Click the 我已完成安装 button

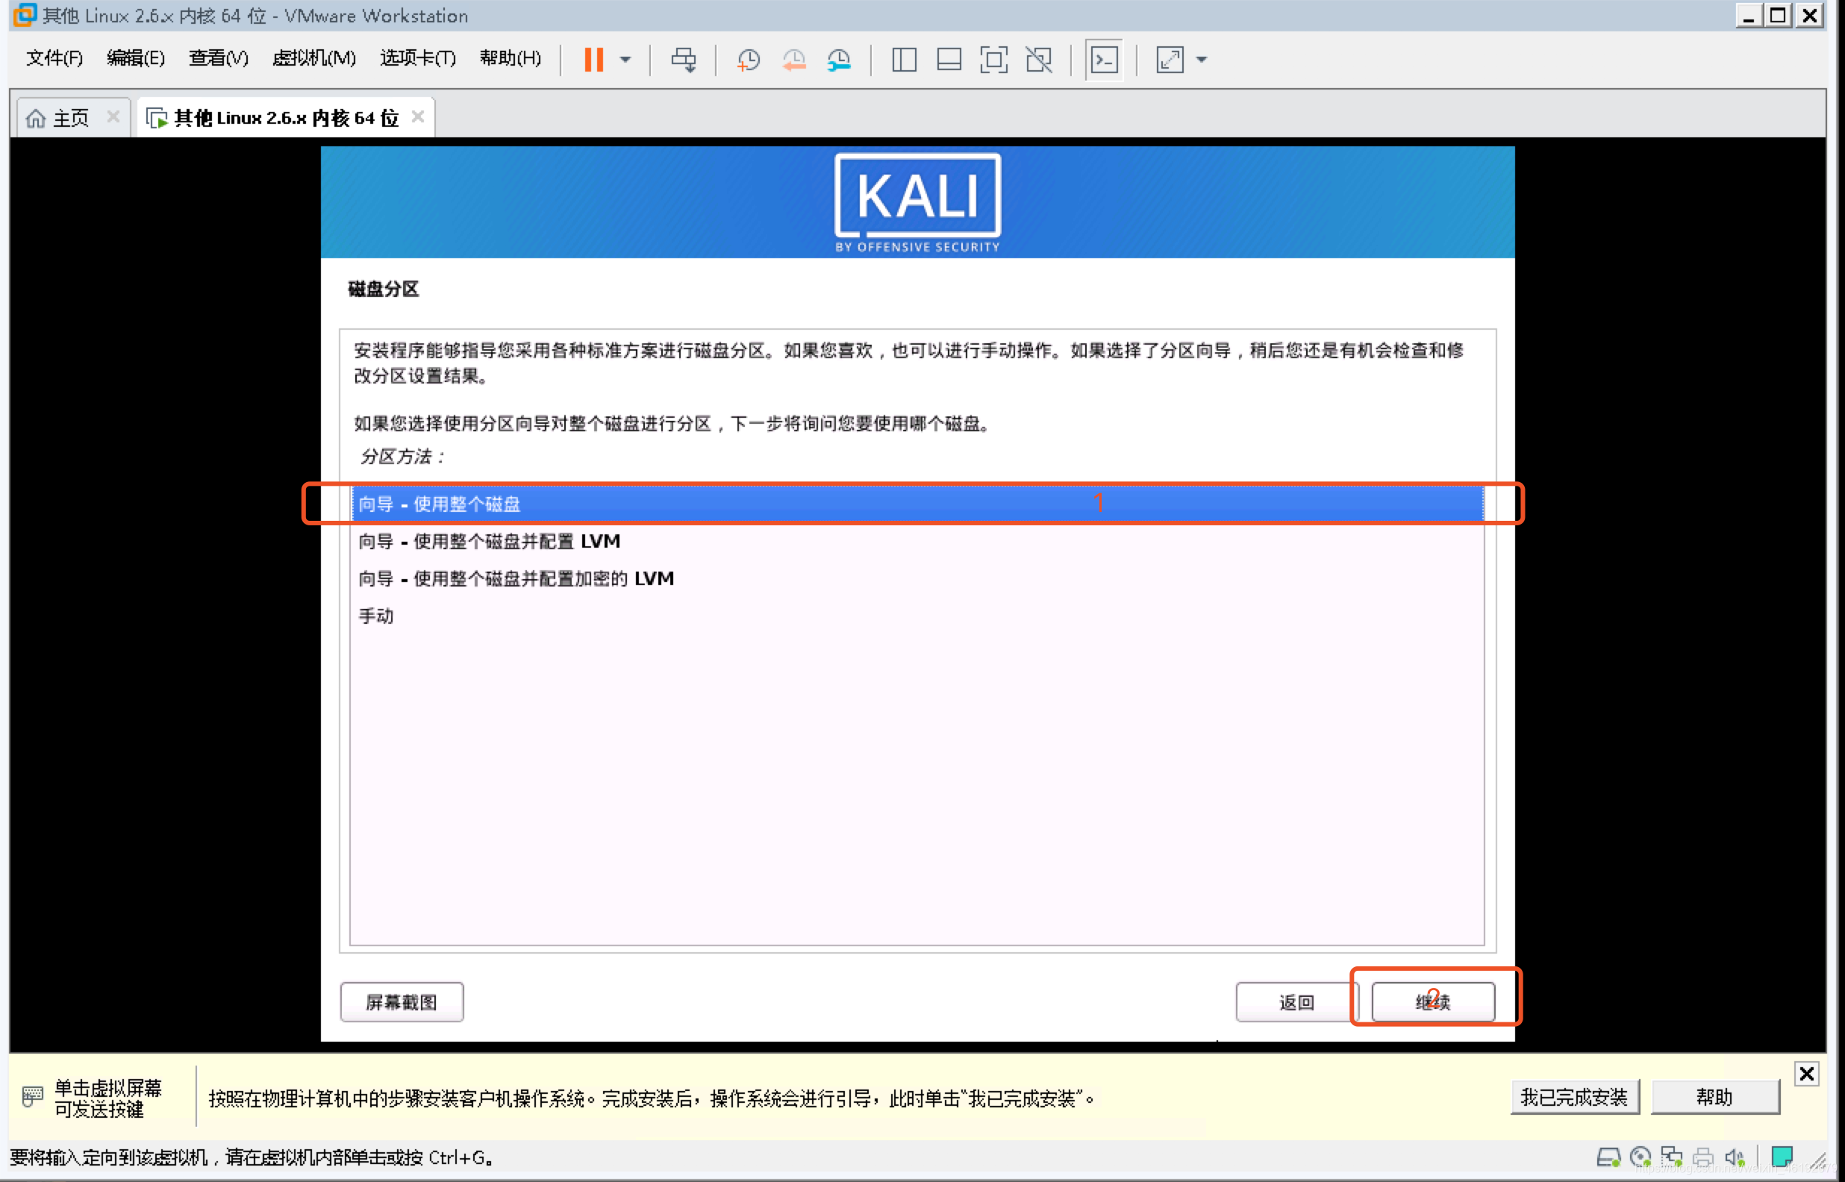coord(1574,1097)
